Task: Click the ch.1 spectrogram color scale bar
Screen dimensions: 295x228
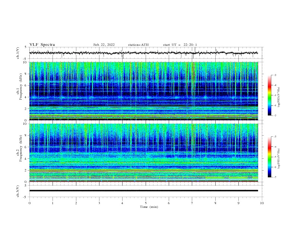Action: pyautogui.click(x=269, y=95)
